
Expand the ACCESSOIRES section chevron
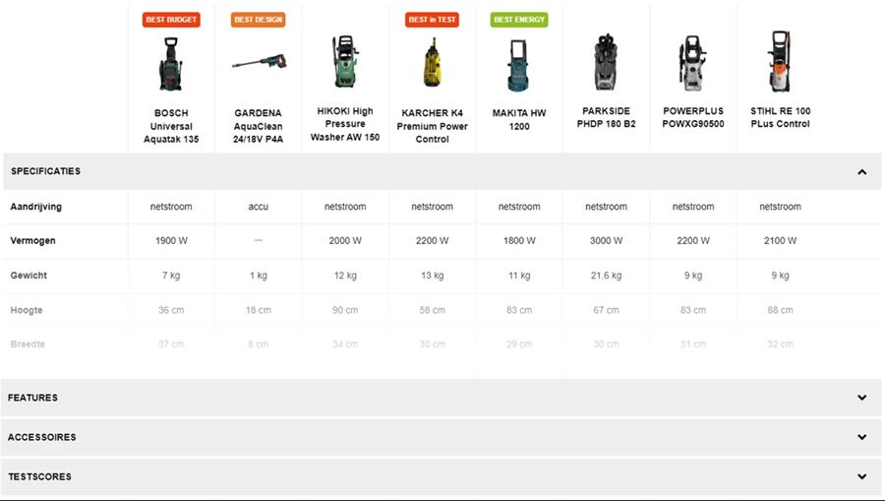(861, 437)
